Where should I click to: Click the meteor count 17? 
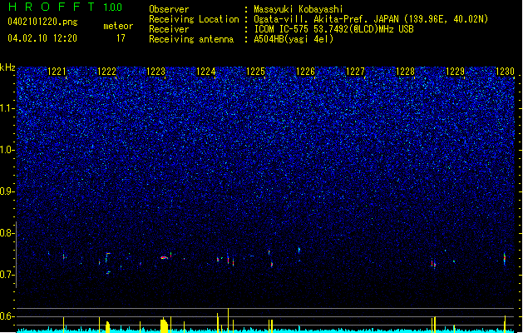pyautogui.click(x=121, y=38)
